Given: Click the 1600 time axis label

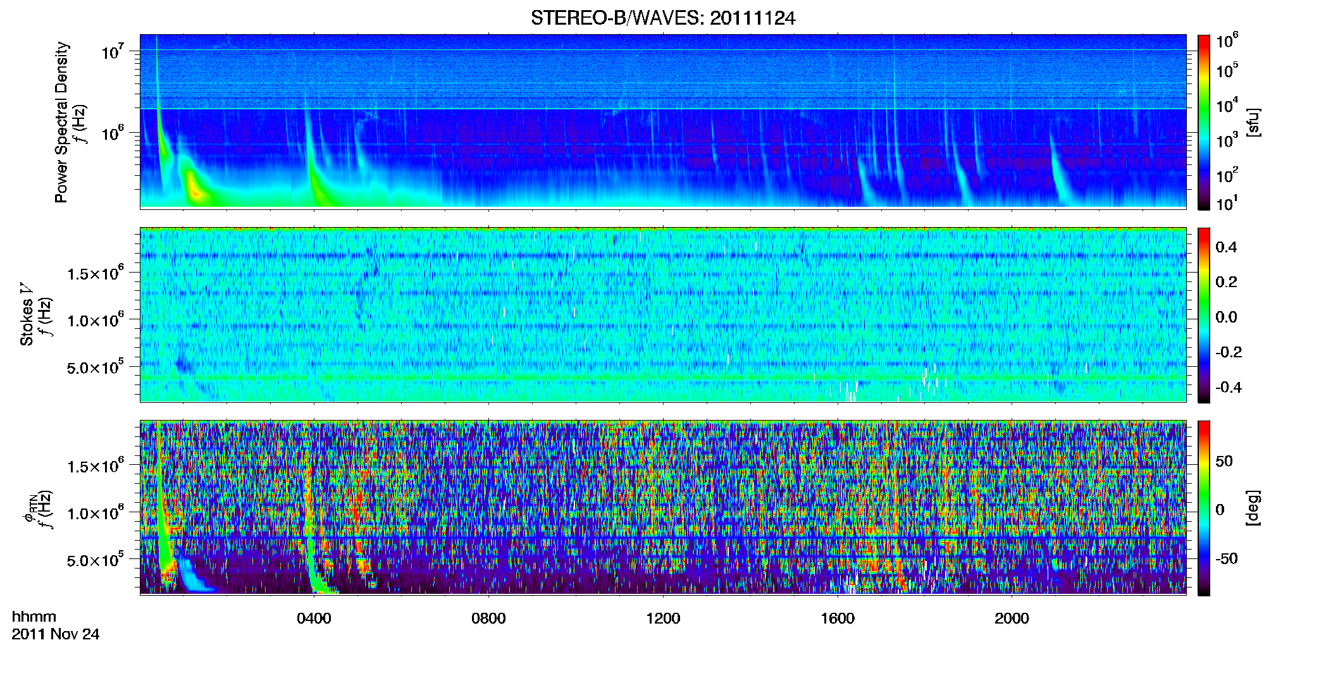Looking at the screenshot, I should (x=838, y=618).
